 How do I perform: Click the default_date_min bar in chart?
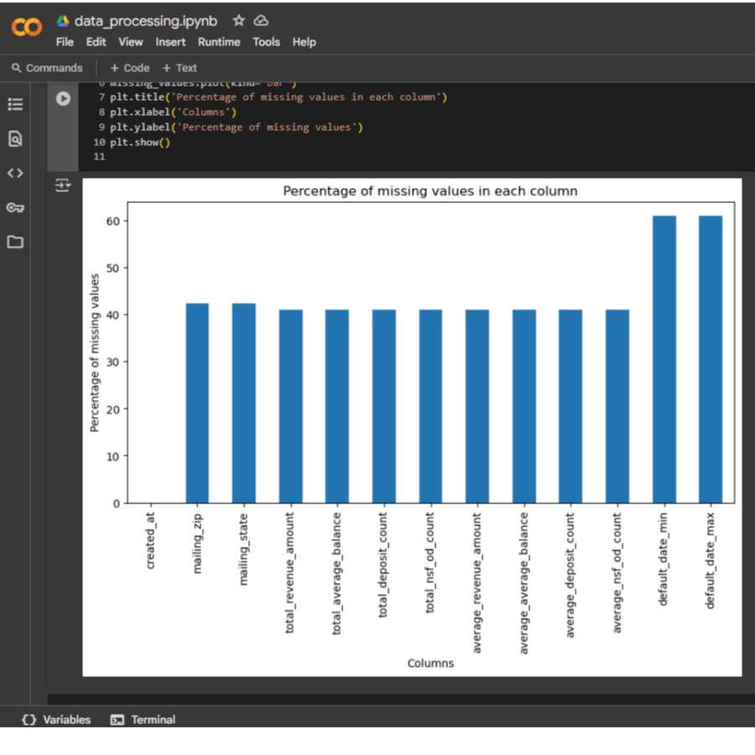click(x=664, y=359)
